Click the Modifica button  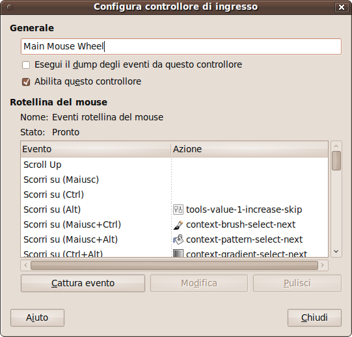pos(199,284)
